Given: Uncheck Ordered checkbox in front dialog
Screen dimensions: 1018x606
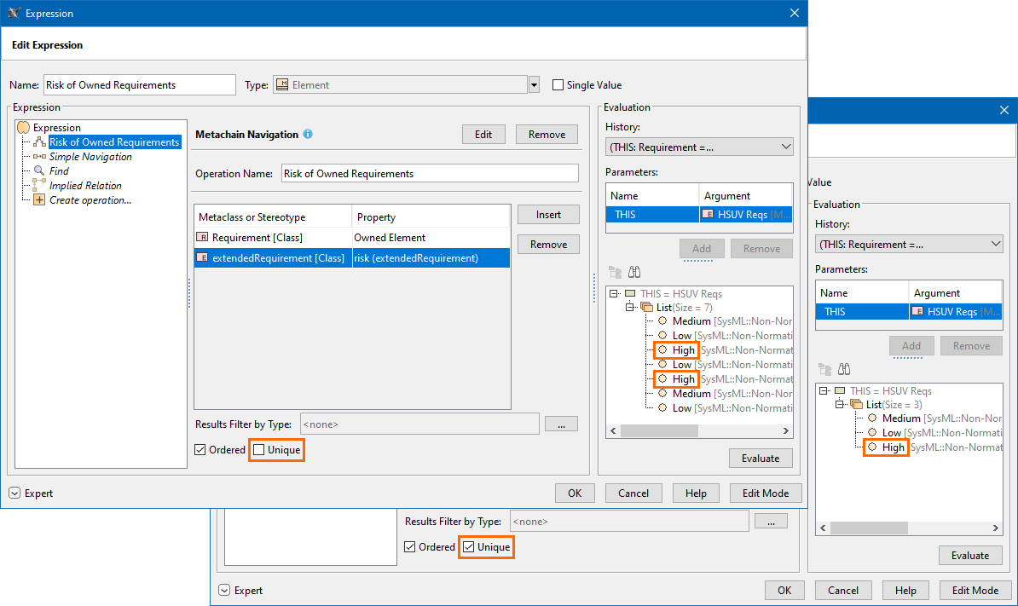Looking at the screenshot, I should 200,450.
